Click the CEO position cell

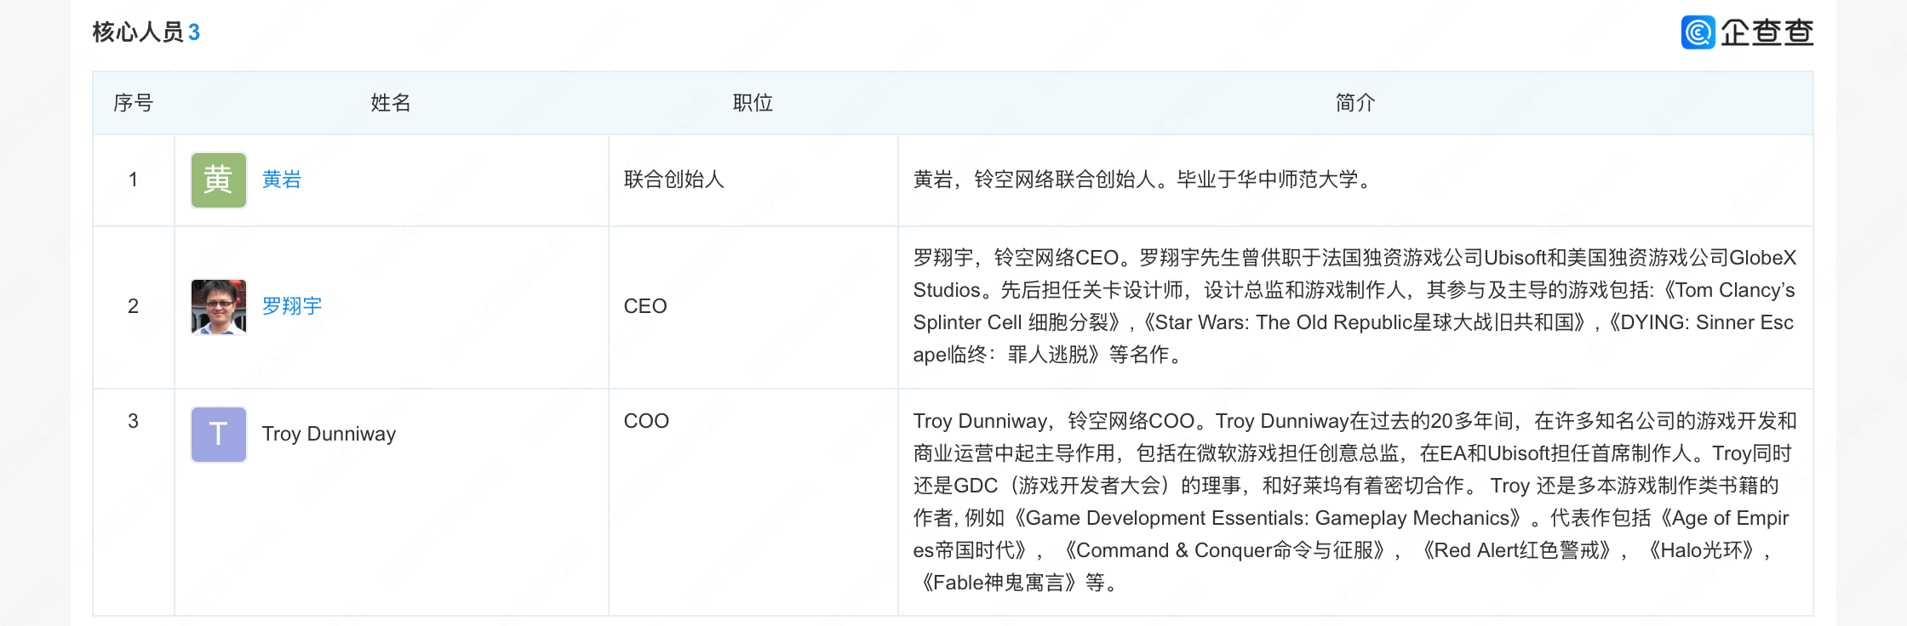[645, 306]
